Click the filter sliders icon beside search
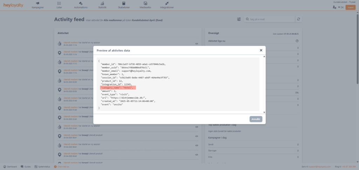 (x=239, y=19)
